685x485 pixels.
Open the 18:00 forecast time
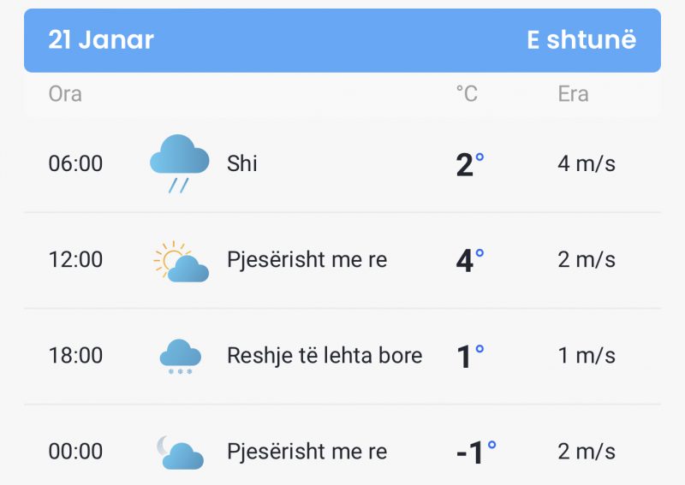(x=75, y=355)
